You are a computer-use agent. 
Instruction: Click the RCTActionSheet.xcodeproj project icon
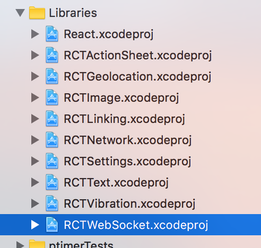52,55
